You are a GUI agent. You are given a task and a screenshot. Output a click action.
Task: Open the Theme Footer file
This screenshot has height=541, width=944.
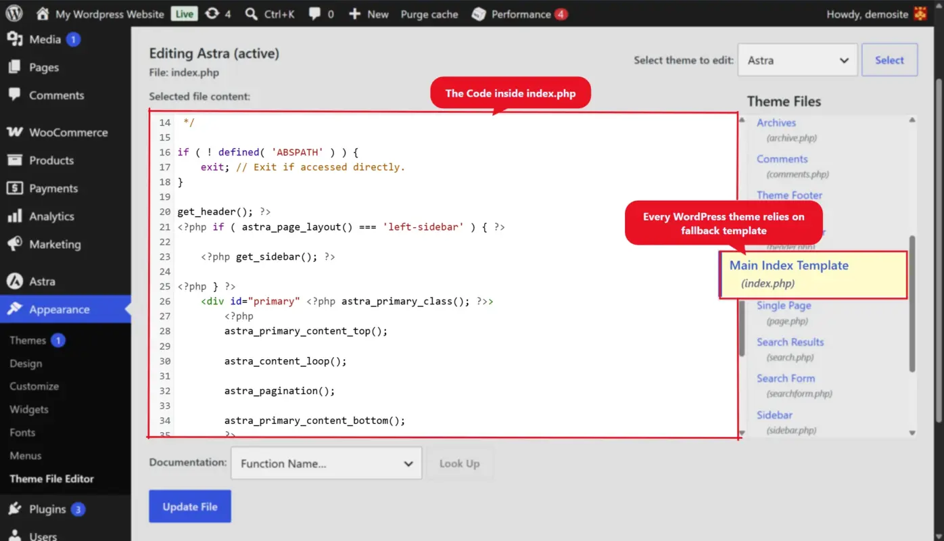point(789,195)
